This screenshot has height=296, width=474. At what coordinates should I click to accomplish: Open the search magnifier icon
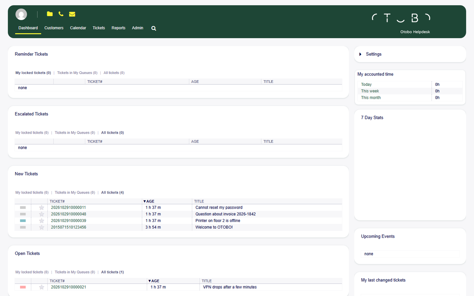click(154, 28)
